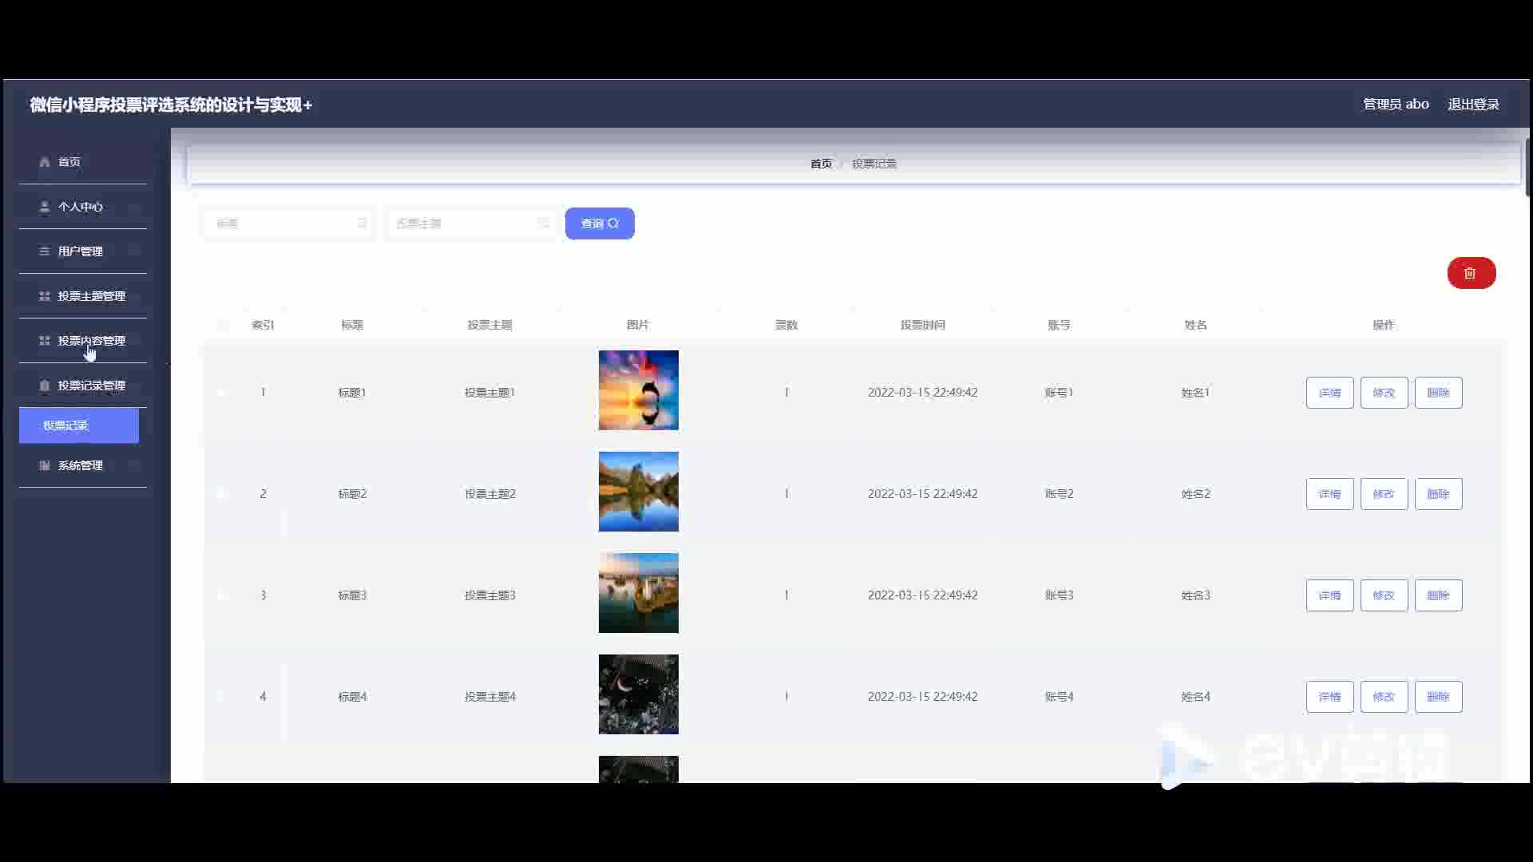
Task: Click 修改 for row 标题1
Action: click(1384, 393)
